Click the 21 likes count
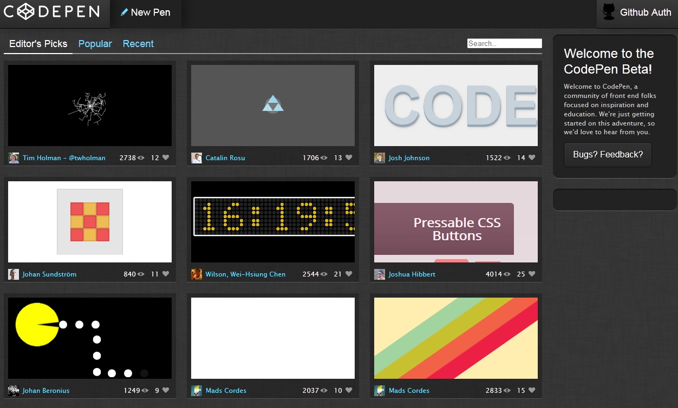Image resolution: width=678 pixels, height=408 pixels. (338, 274)
